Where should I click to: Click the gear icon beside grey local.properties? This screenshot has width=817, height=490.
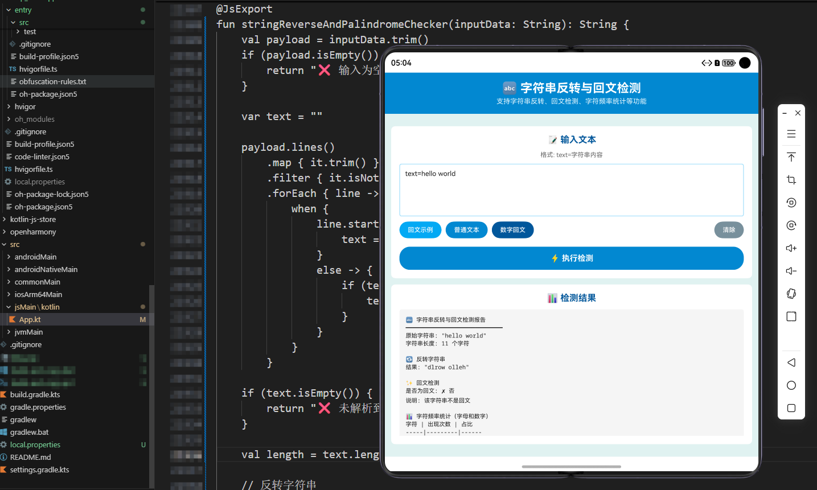[x=8, y=182]
